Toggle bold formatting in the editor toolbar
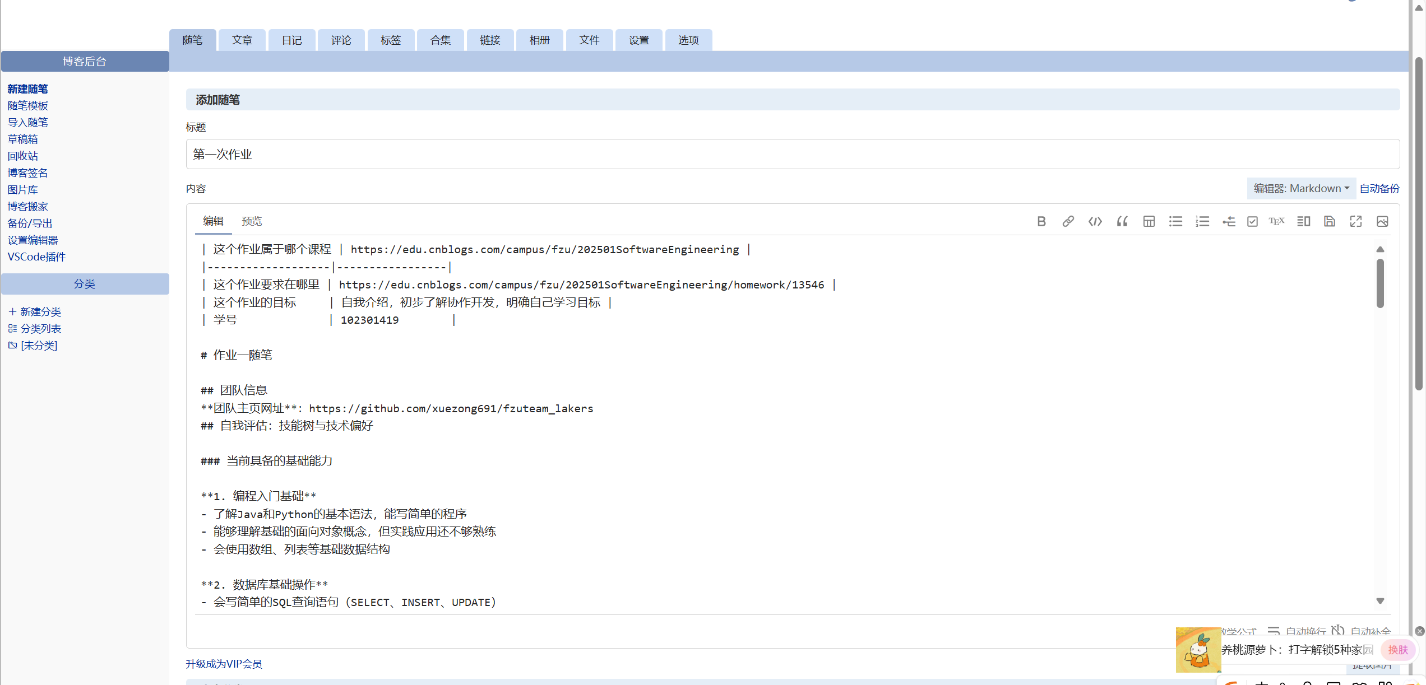Screen dimensions: 1426x685 [1041, 221]
